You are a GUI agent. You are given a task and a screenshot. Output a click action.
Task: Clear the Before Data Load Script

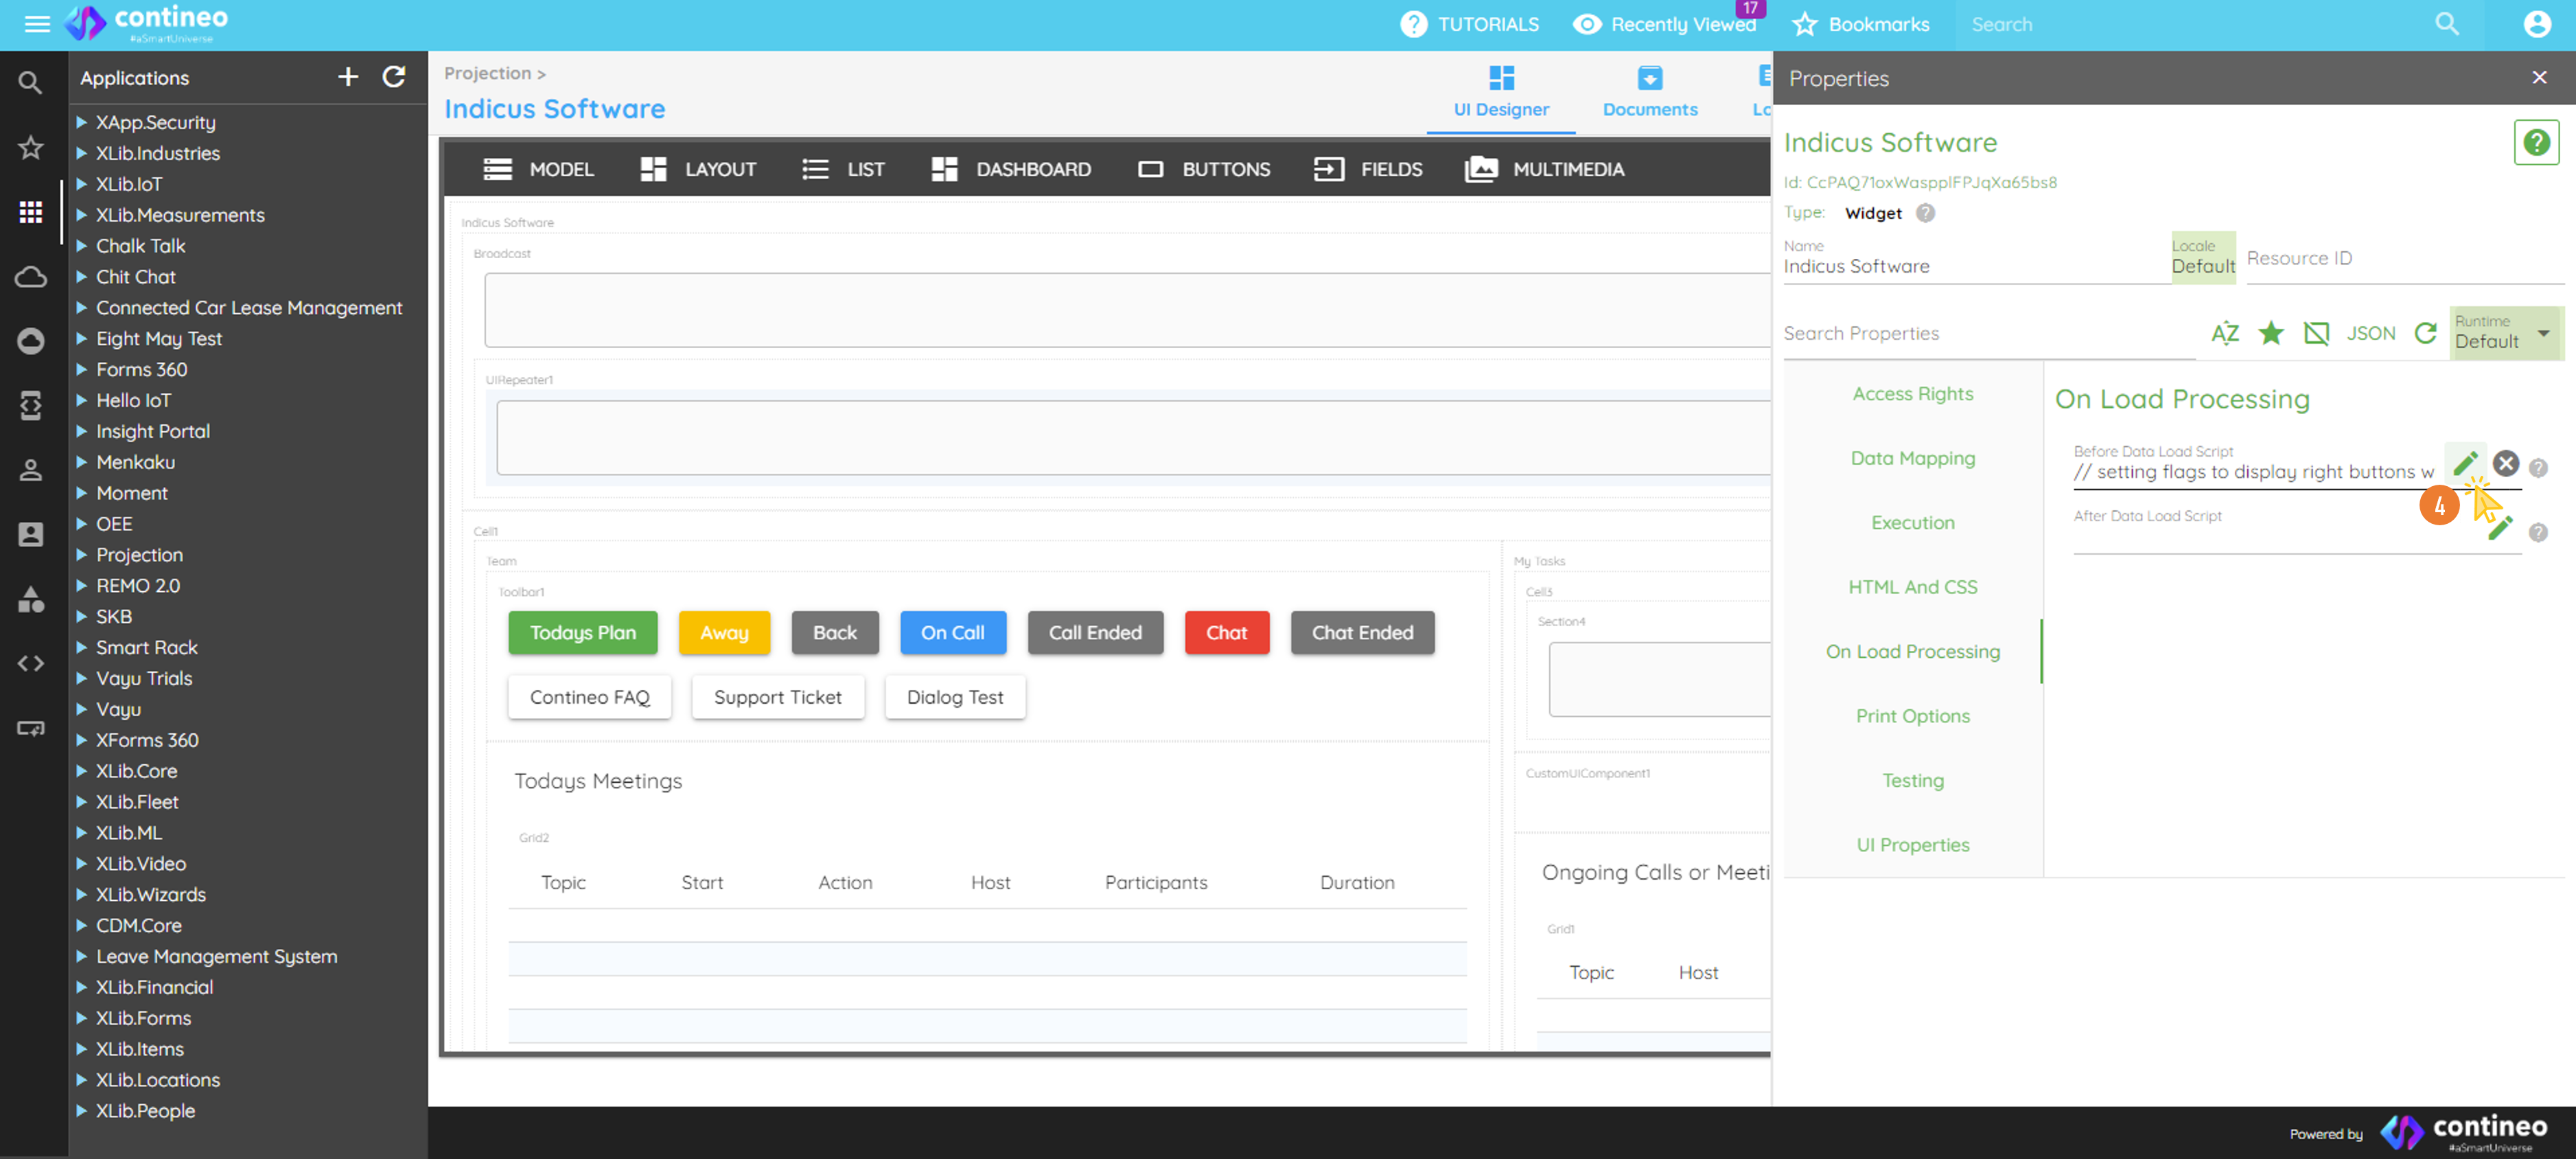[x=2505, y=464]
